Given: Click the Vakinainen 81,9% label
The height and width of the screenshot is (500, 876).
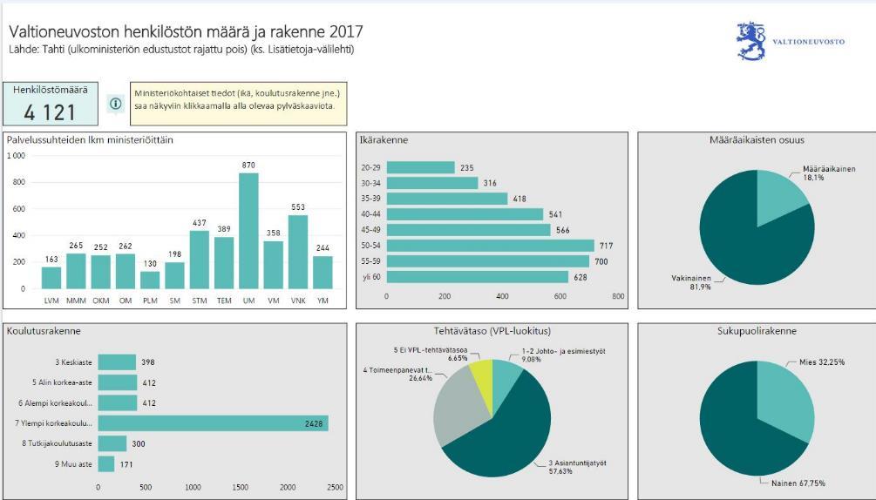Looking at the screenshot, I should [691, 282].
